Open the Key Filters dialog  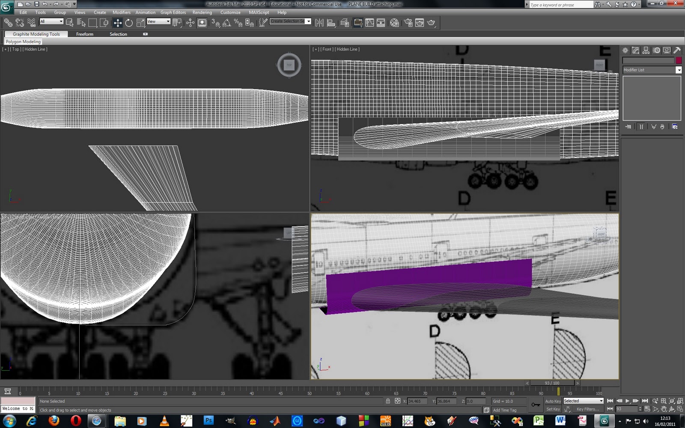click(x=588, y=409)
